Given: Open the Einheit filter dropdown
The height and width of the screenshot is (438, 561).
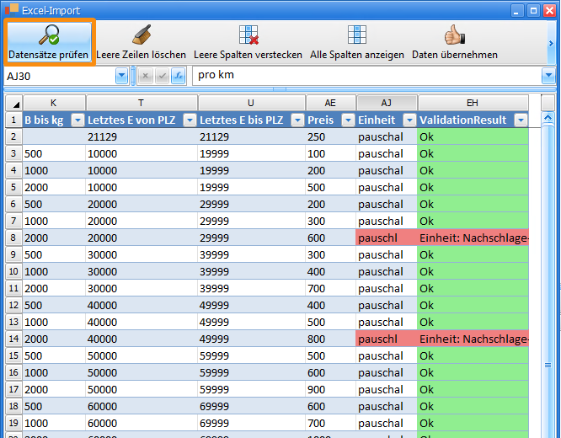Looking at the screenshot, I should click(409, 120).
